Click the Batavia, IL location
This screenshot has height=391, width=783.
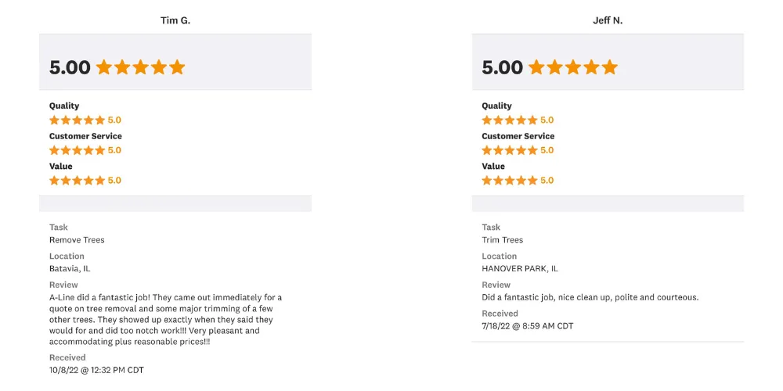tap(70, 268)
